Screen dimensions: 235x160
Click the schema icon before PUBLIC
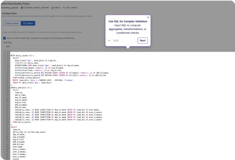point(52,7)
